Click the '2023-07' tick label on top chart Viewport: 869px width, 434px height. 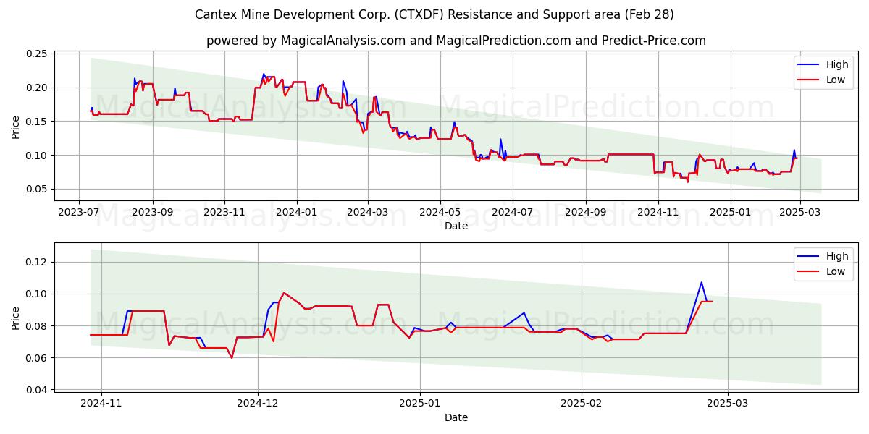click(79, 213)
